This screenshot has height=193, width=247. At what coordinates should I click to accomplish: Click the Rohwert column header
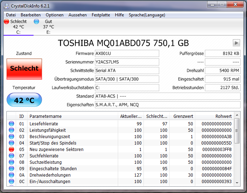pyautogui.click(x=215, y=116)
